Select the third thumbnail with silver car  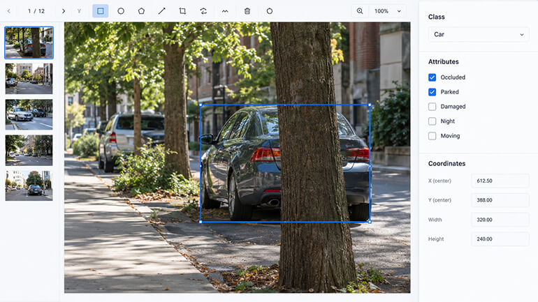tap(29, 114)
